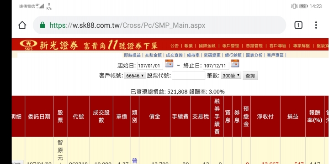Click the 交易稅 column header

(x=201, y=117)
